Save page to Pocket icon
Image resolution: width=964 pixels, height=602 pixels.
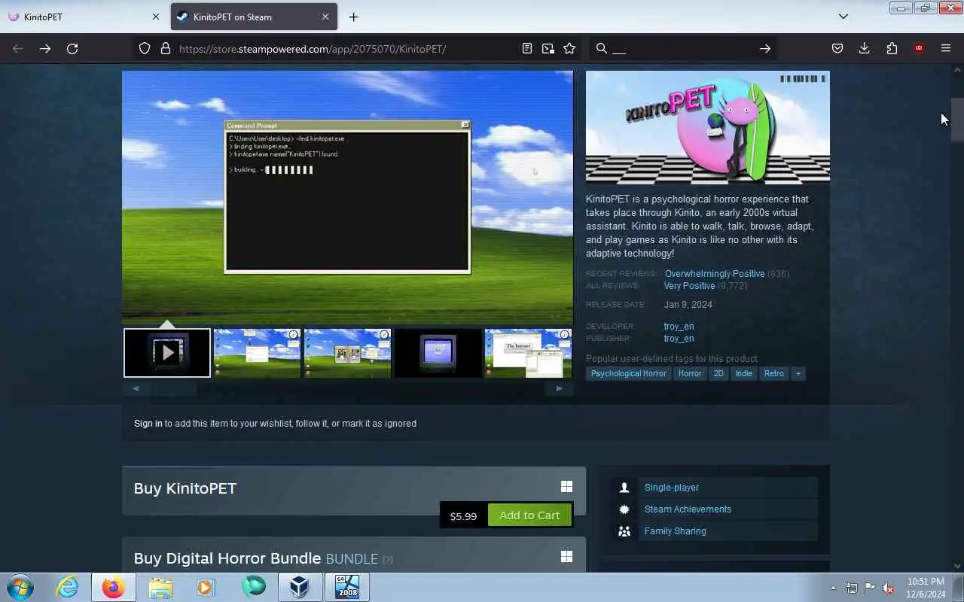(x=837, y=49)
